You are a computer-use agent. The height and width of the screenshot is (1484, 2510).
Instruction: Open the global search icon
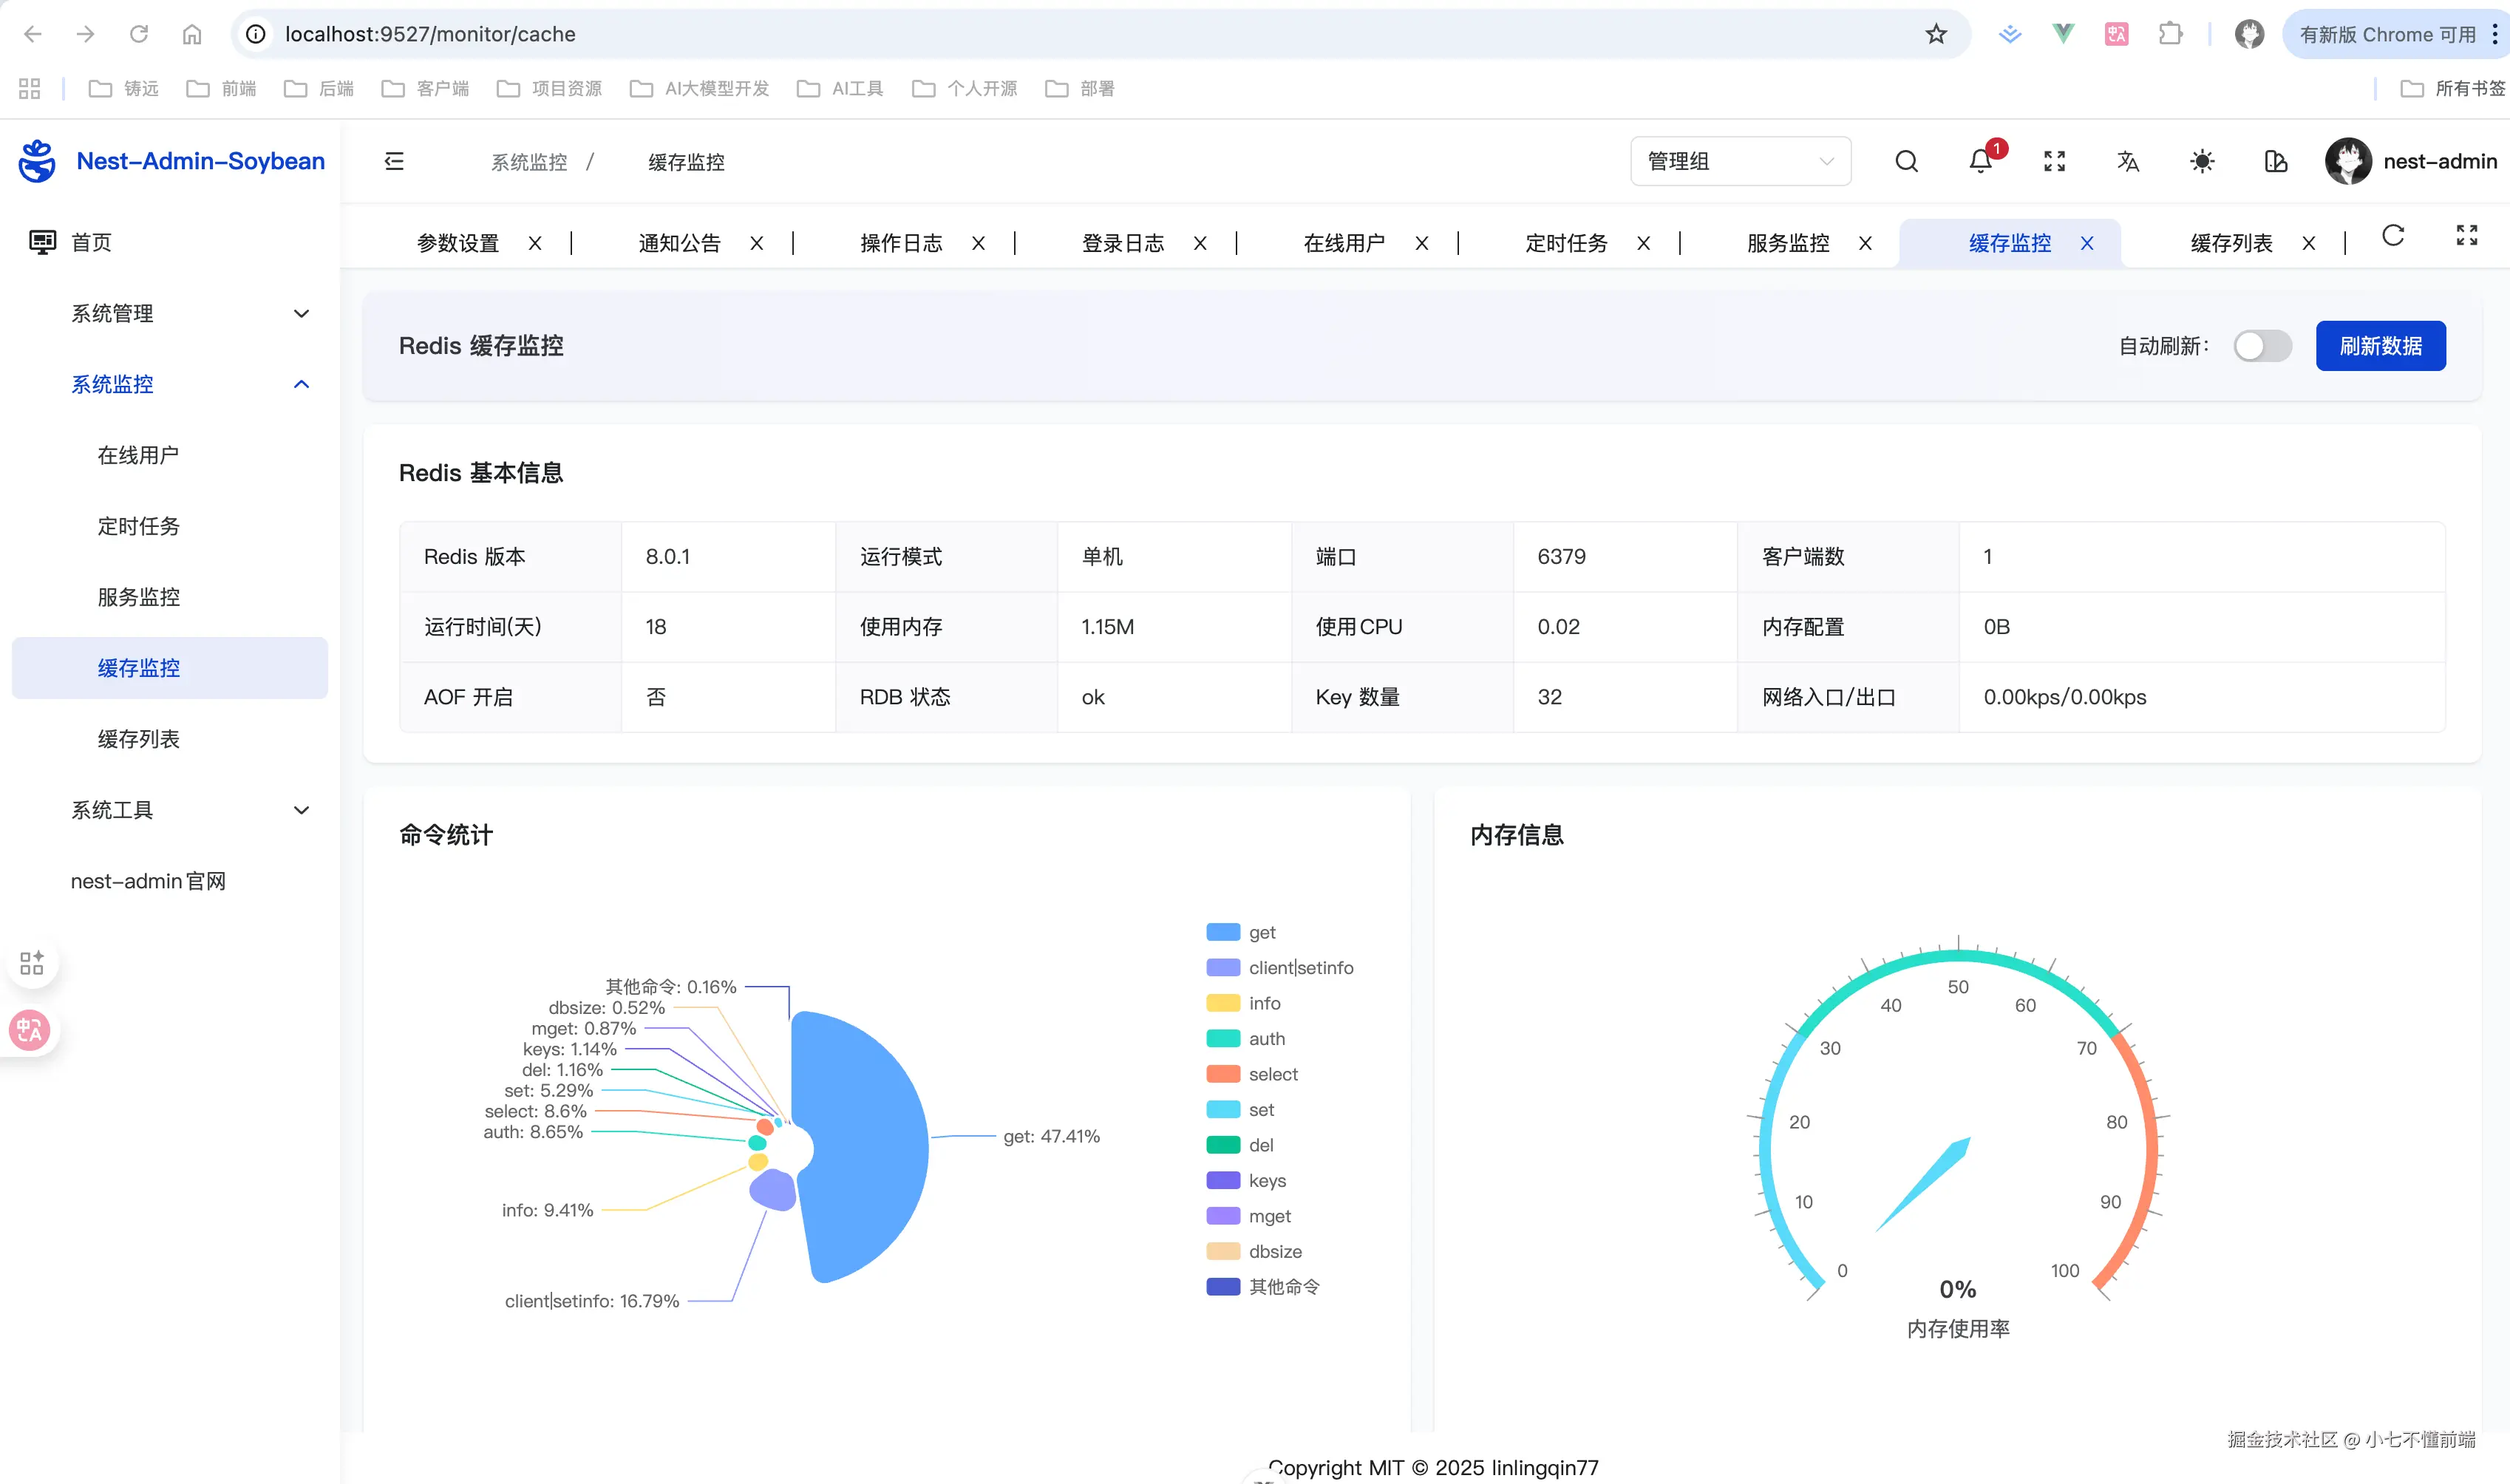click(x=1906, y=161)
